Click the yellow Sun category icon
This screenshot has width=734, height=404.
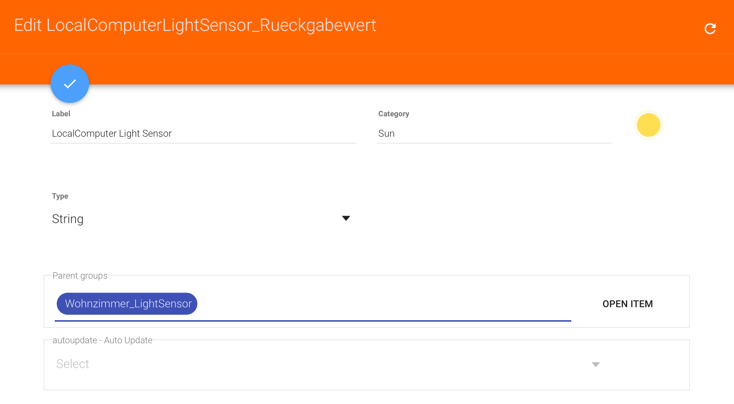click(648, 125)
